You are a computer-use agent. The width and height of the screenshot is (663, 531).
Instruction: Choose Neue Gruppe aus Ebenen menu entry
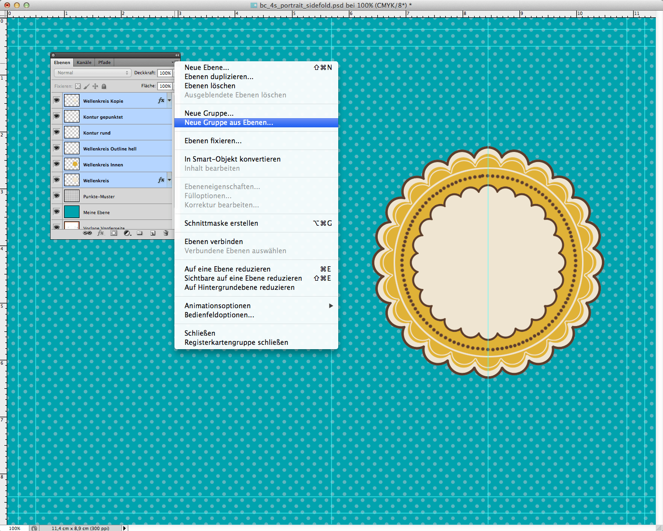click(228, 123)
